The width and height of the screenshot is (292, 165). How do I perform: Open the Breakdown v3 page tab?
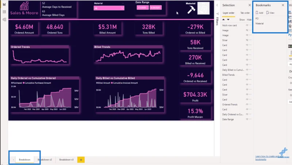tap(66, 160)
